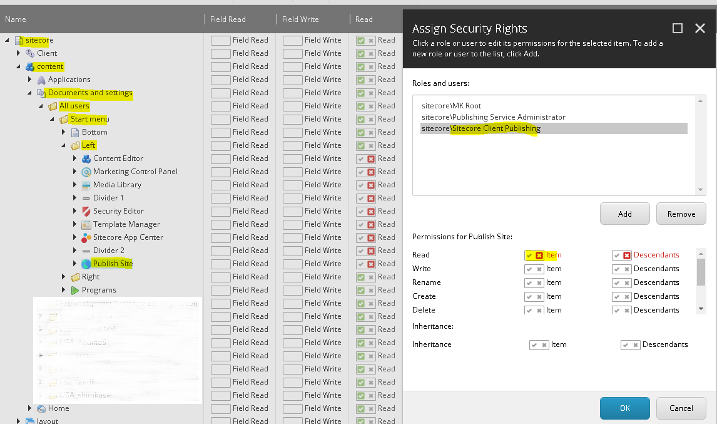Deny Read permission for Descendants
Viewport: 717px width, 424px height.
(x=627, y=256)
